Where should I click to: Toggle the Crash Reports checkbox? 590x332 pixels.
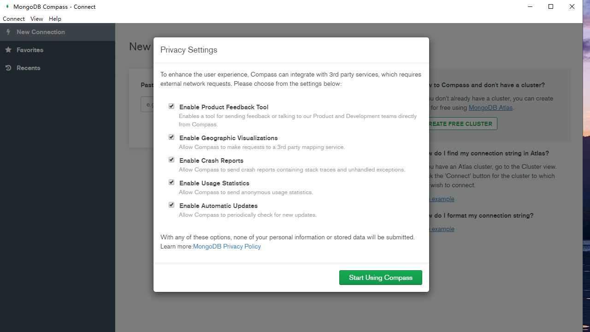[x=171, y=160]
